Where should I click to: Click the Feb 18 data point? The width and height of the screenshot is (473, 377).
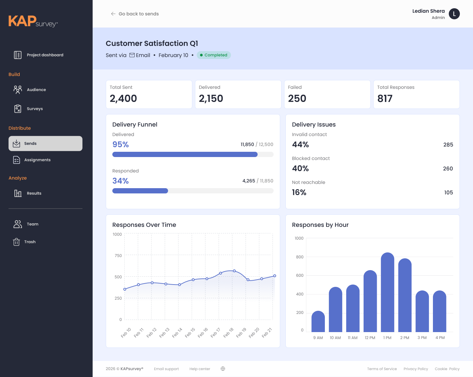pos(234,271)
